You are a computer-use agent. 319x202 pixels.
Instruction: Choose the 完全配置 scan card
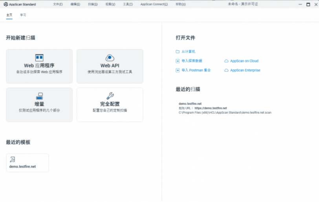pos(110,105)
